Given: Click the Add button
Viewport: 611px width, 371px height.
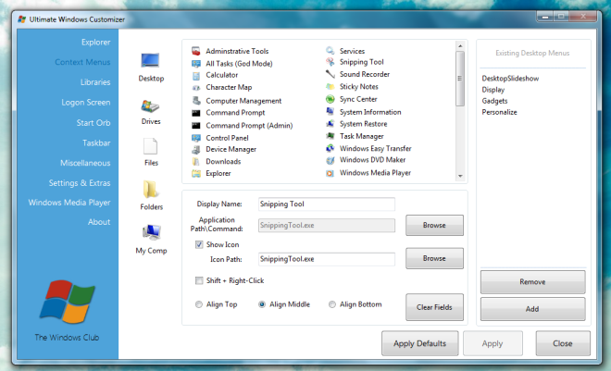Looking at the screenshot, I should pos(532,309).
